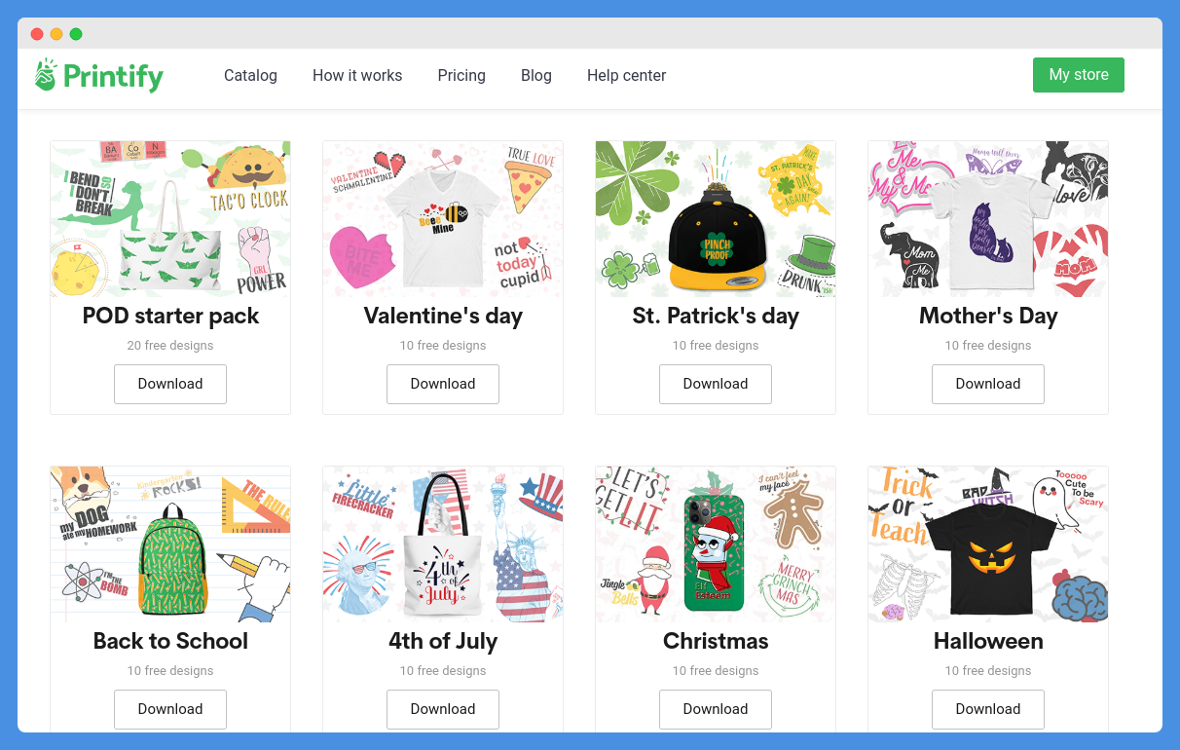Open the Help center link

click(626, 75)
